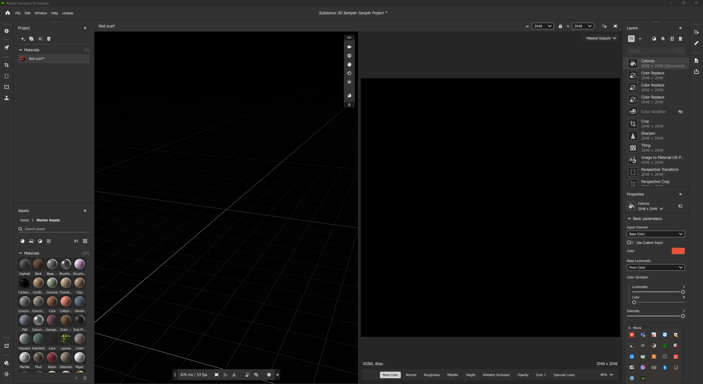Screen dimensions: 703x384
Task: Switch assets to grid view
Action: pyautogui.click(x=85, y=241)
